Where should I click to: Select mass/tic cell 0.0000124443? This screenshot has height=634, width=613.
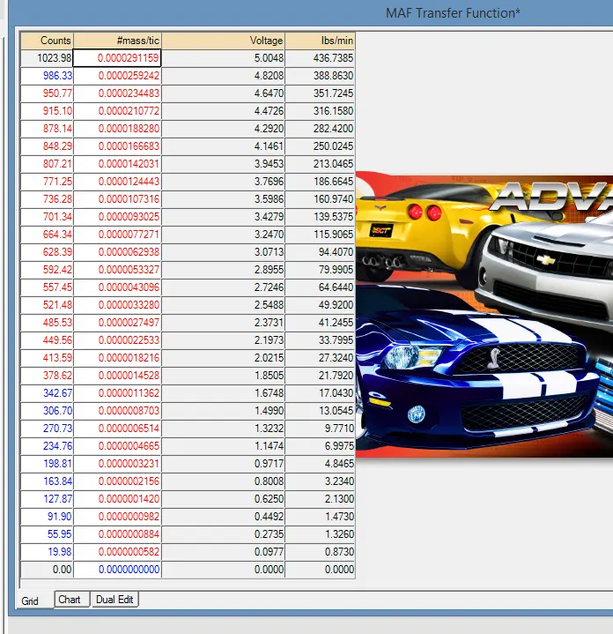coord(117,182)
